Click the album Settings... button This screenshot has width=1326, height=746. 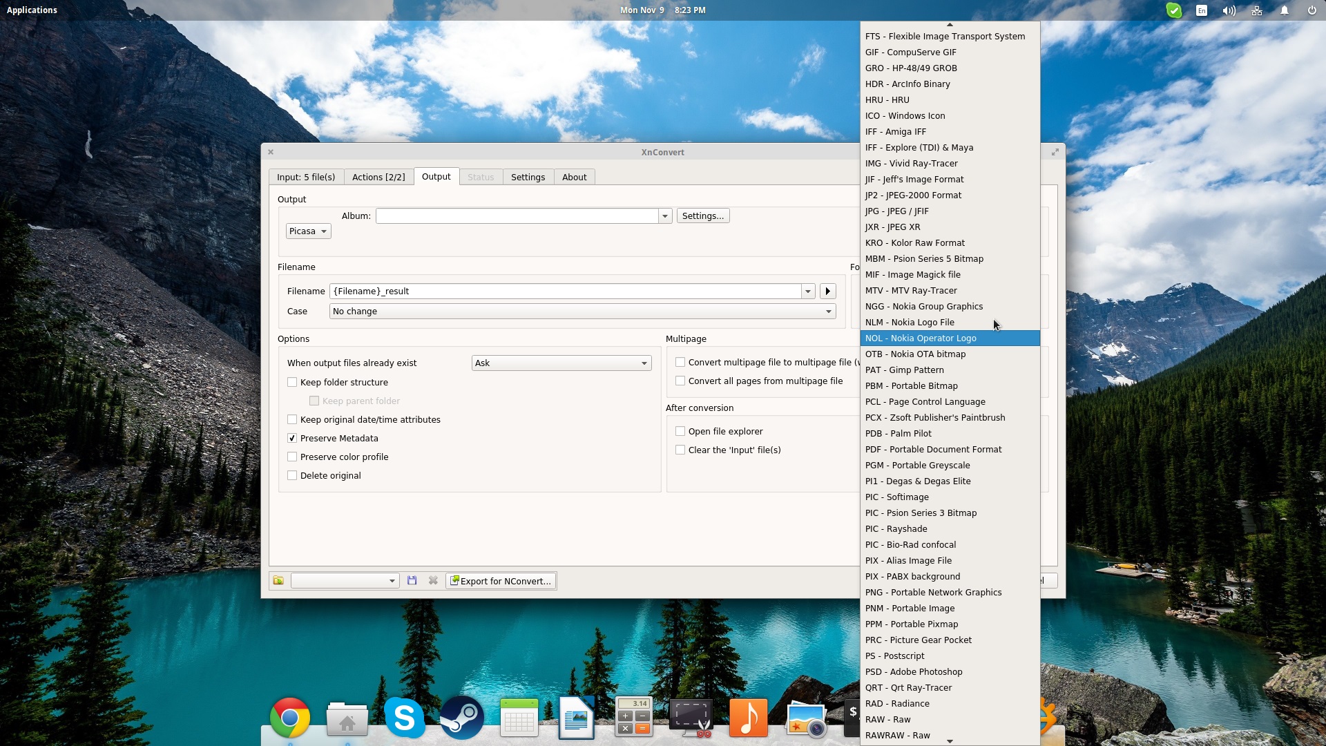pos(702,216)
